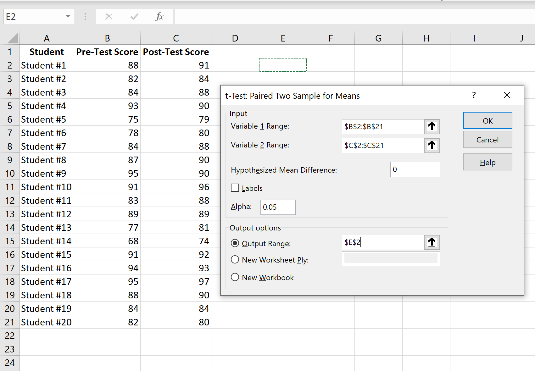
Task: Open the Insert Function fx icon
Action: pos(160,16)
